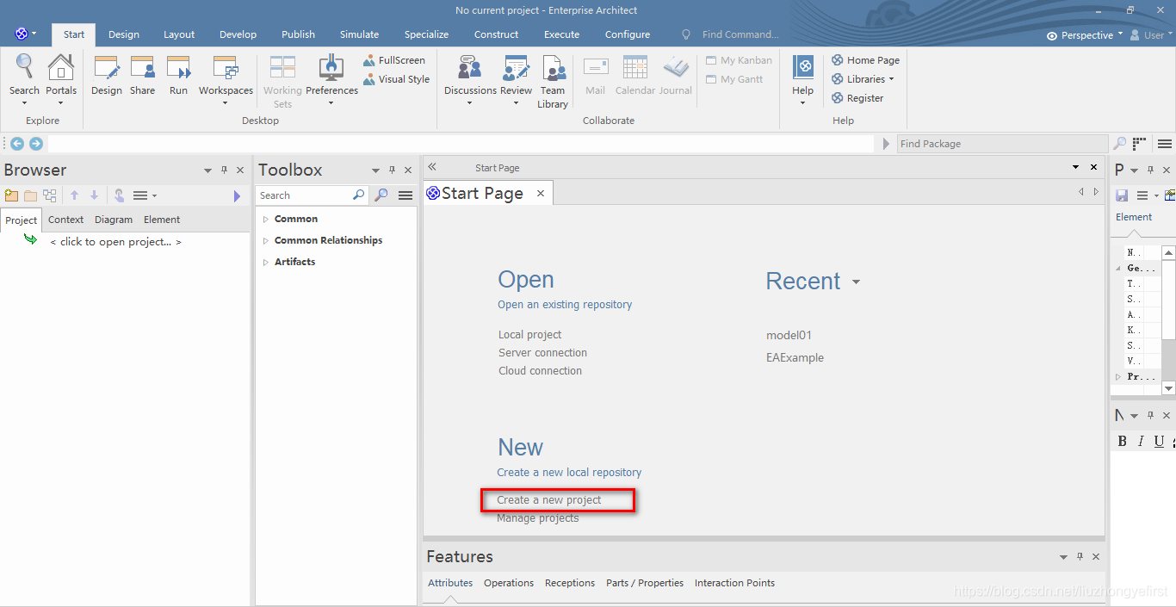Click the navigate back arrow
The width and height of the screenshot is (1176, 607).
click(x=17, y=144)
